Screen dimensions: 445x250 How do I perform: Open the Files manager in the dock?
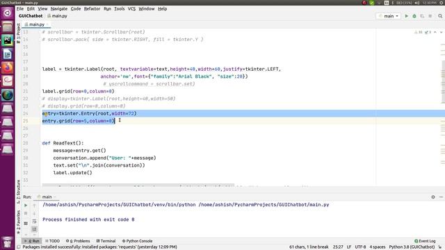pyautogui.click(x=8, y=26)
